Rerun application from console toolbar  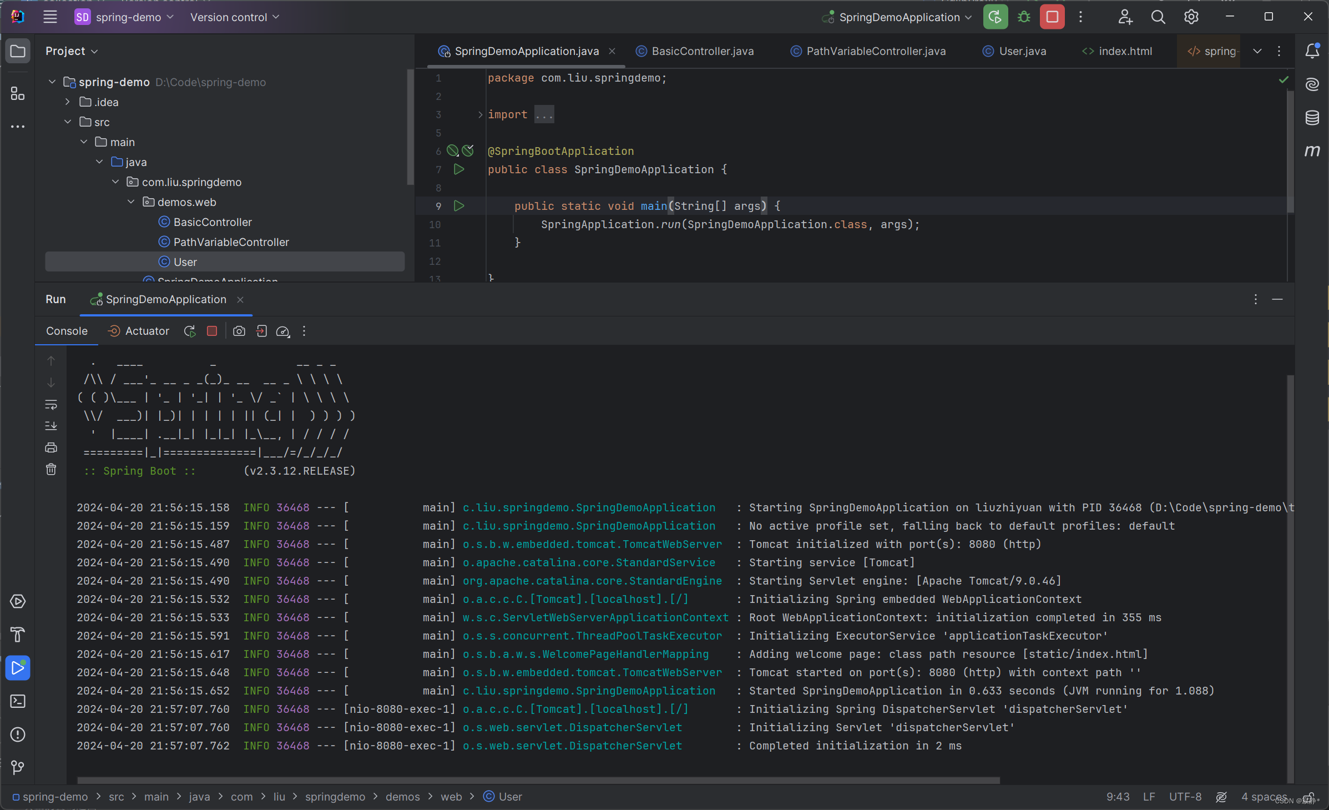click(x=190, y=331)
